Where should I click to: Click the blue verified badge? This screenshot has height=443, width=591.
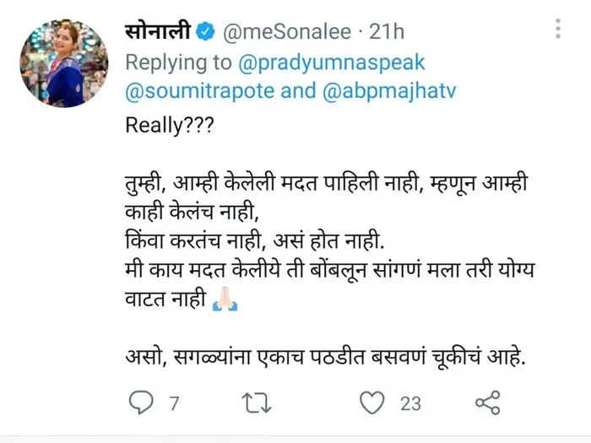pos(205,32)
